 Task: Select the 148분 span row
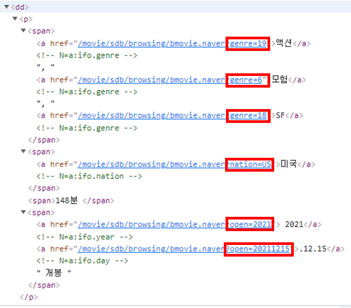(x=71, y=200)
